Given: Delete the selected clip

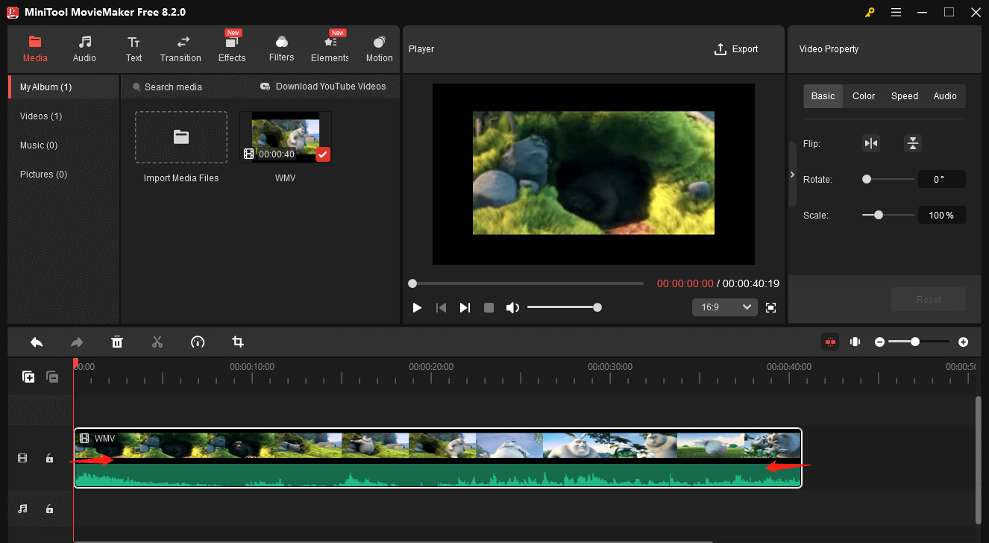Looking at the screenshot, I should pos(117,342).
